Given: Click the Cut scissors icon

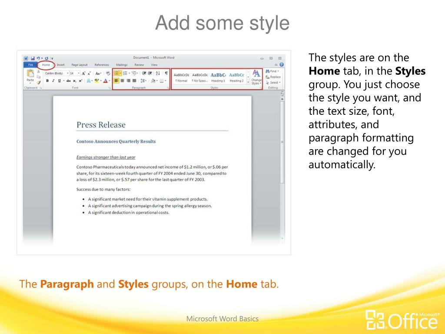Looking at the screenshot, I should pyautogui.click(x=39, y=71).
